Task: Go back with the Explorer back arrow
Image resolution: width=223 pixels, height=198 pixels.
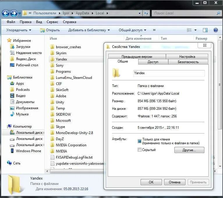Action: [x=6, y=13]
